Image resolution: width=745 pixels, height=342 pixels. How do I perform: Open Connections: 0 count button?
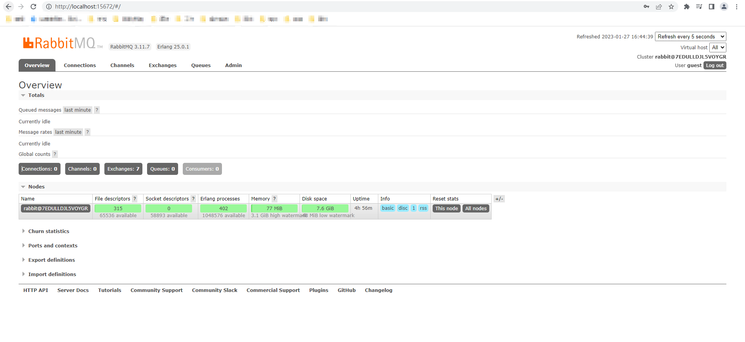click(40, 169)
